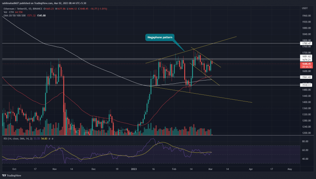Select the EMA 20/50/100/200 indicator legend
This screenshot has width=316, height=179.
click(x=14, y=16)
